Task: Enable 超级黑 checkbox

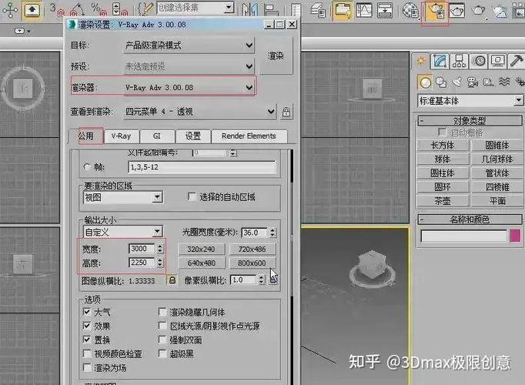Action: pos(162,353)
